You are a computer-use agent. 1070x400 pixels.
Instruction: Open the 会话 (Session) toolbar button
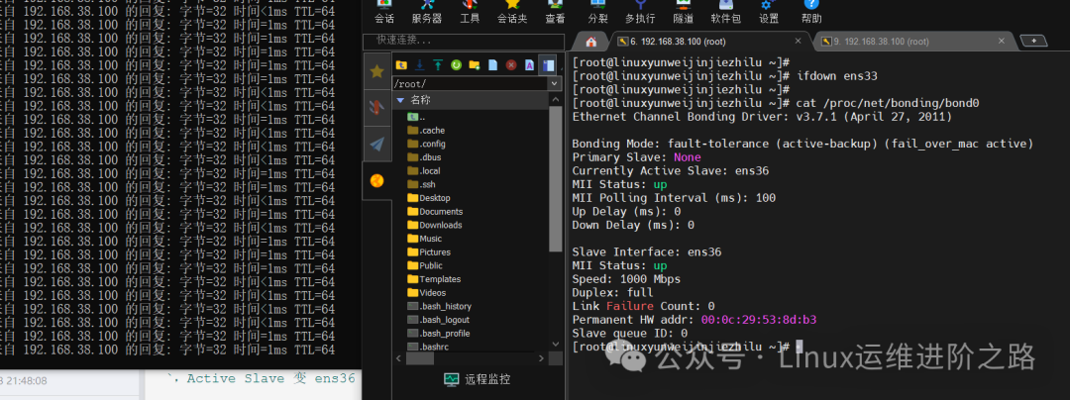(384, 12)
